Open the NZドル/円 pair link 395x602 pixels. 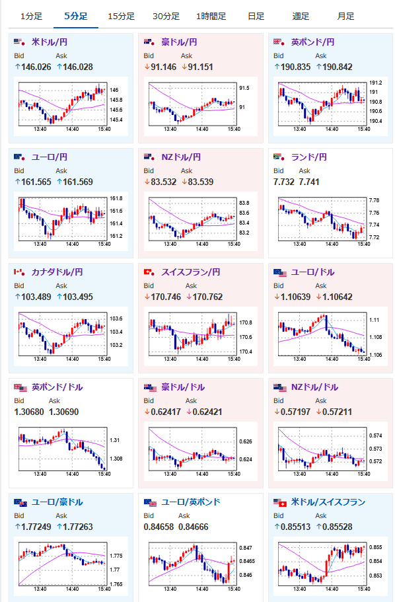coord(181,157)
